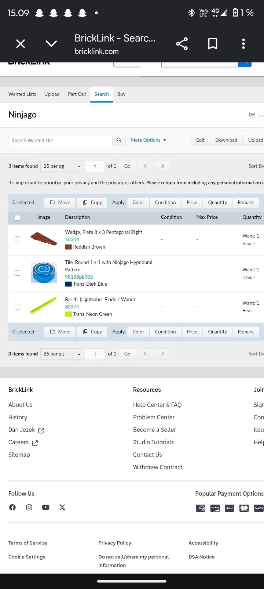
Task: Click the top Go button
Action: point(127,166)
